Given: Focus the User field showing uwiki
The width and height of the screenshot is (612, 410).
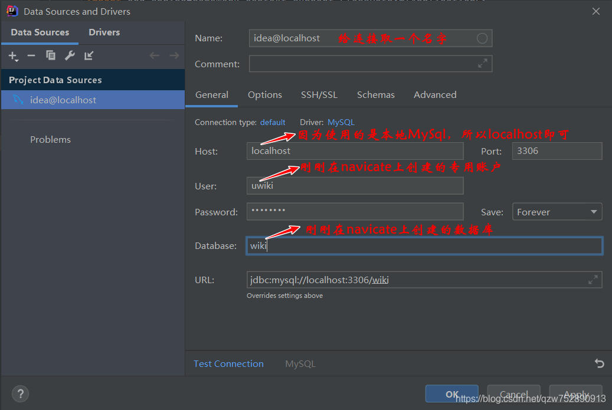Looking at the screenshot, I should point(355,186).
